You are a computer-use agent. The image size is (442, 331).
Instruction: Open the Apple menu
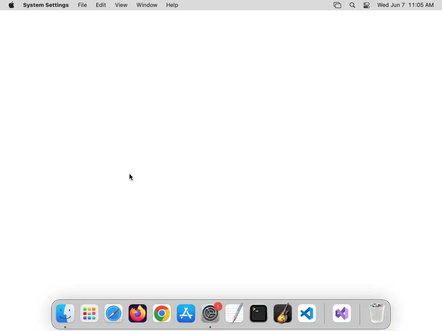pyautogui.click(x=11, y=5)
